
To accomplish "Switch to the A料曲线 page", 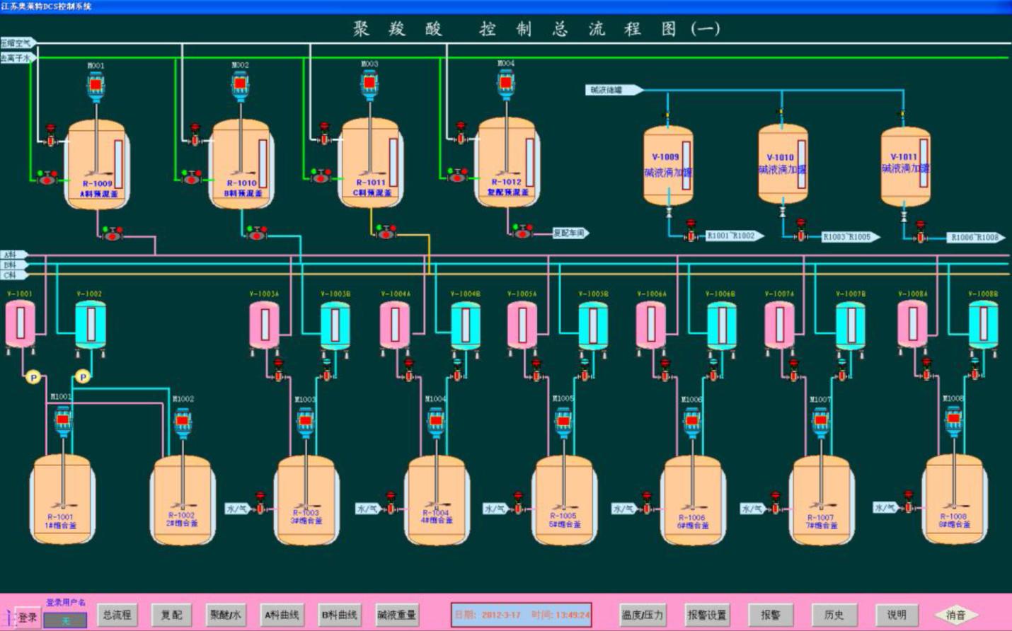I will click(282, 615).
